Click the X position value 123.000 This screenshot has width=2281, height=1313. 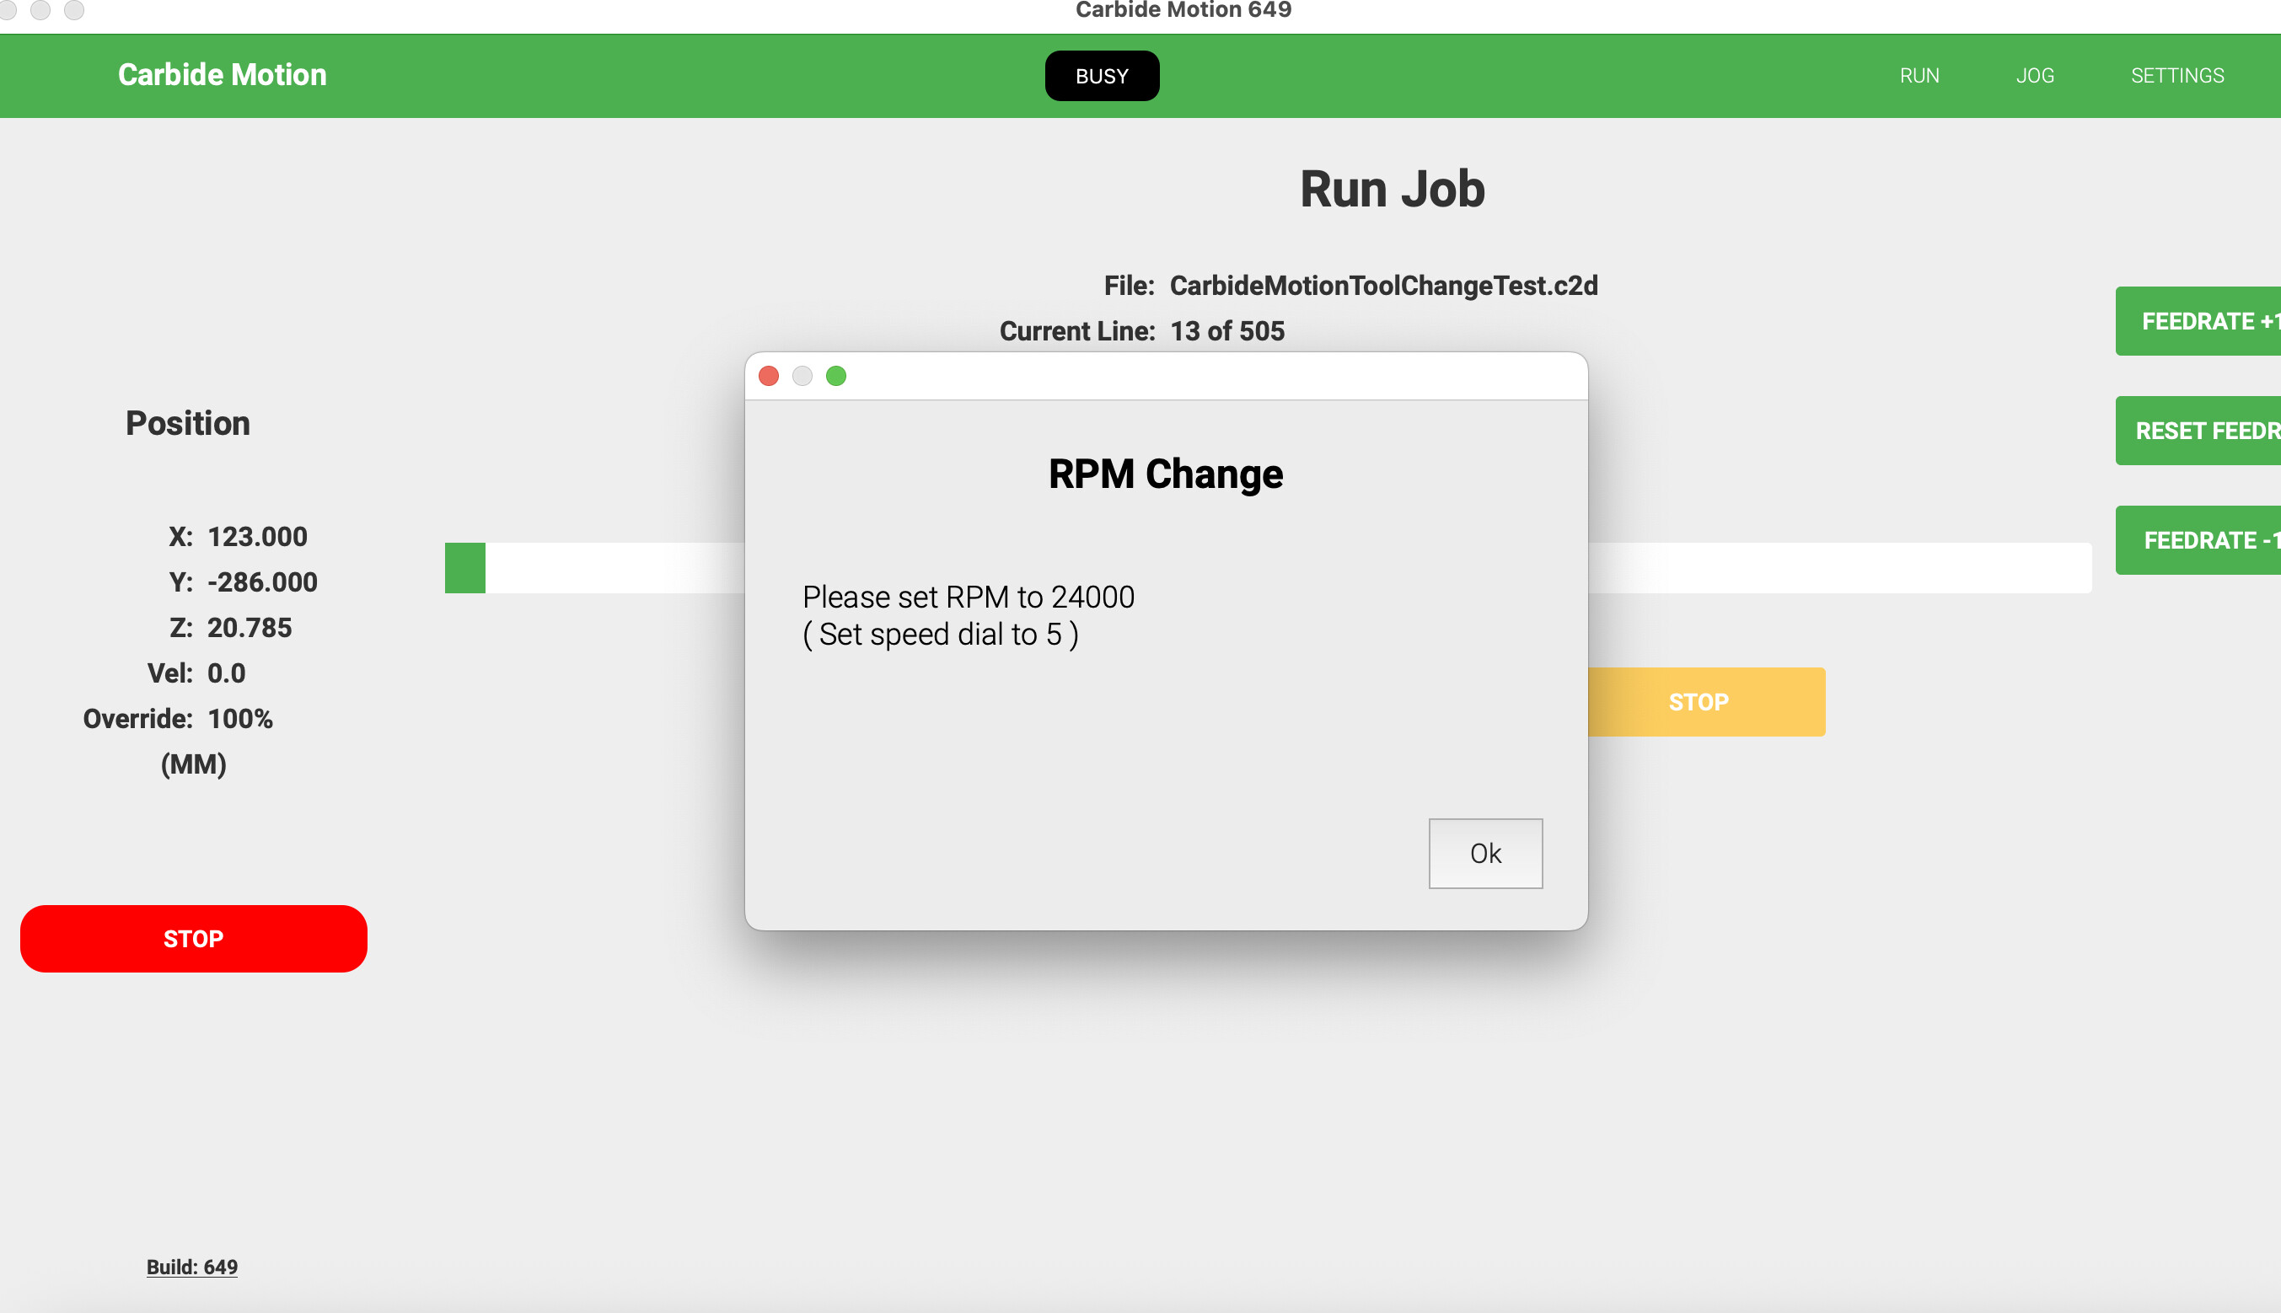(257, 537)
